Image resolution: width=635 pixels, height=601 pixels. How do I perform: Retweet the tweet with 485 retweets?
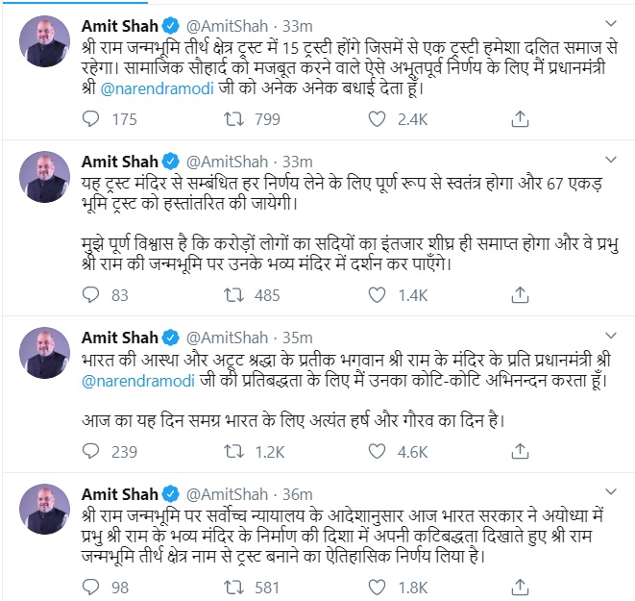233,295
